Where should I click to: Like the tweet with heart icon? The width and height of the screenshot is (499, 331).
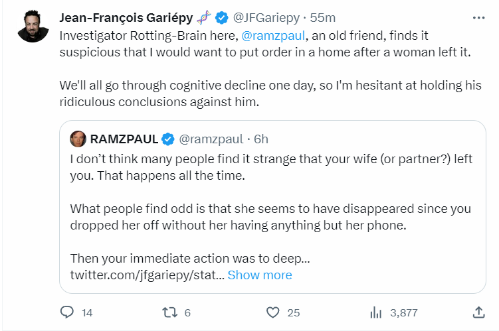coord(272,312)
